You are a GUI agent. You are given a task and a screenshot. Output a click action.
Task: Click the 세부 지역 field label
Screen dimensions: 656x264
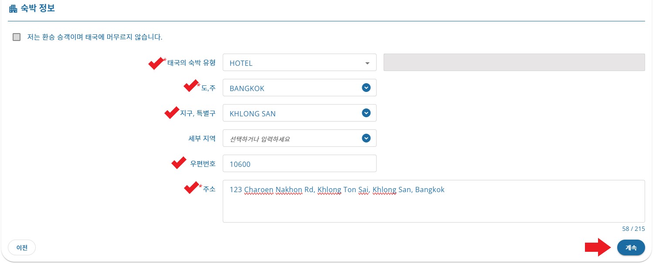pos(203,138)
